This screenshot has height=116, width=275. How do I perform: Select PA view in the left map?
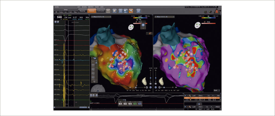pyautogui.click(x=130, y=90)
